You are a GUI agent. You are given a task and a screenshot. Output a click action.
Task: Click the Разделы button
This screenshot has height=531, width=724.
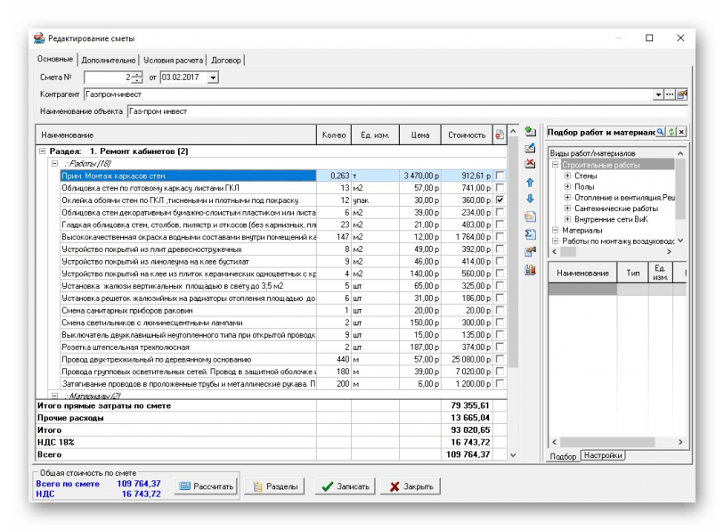coord(275,486)
